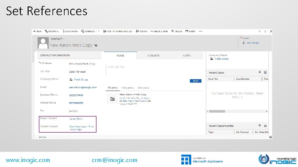Add a new opportunity with plus icon

[x=260, y=125]
